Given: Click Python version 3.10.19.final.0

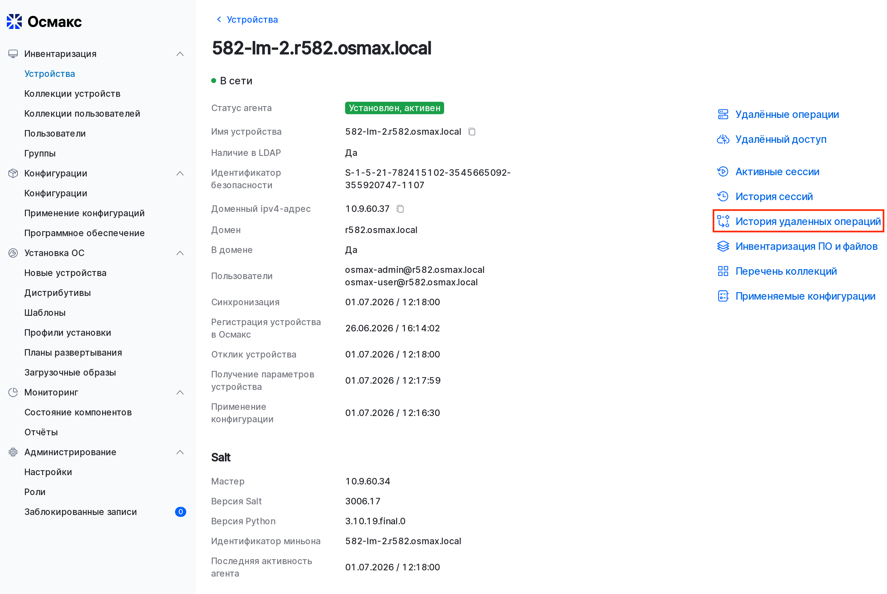Looking at the screenshot, I should point(375,521).
